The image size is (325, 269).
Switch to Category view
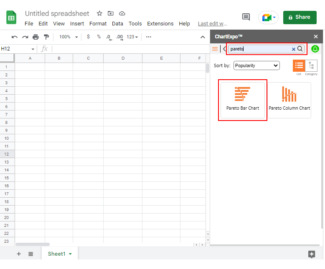coord(311,66)
